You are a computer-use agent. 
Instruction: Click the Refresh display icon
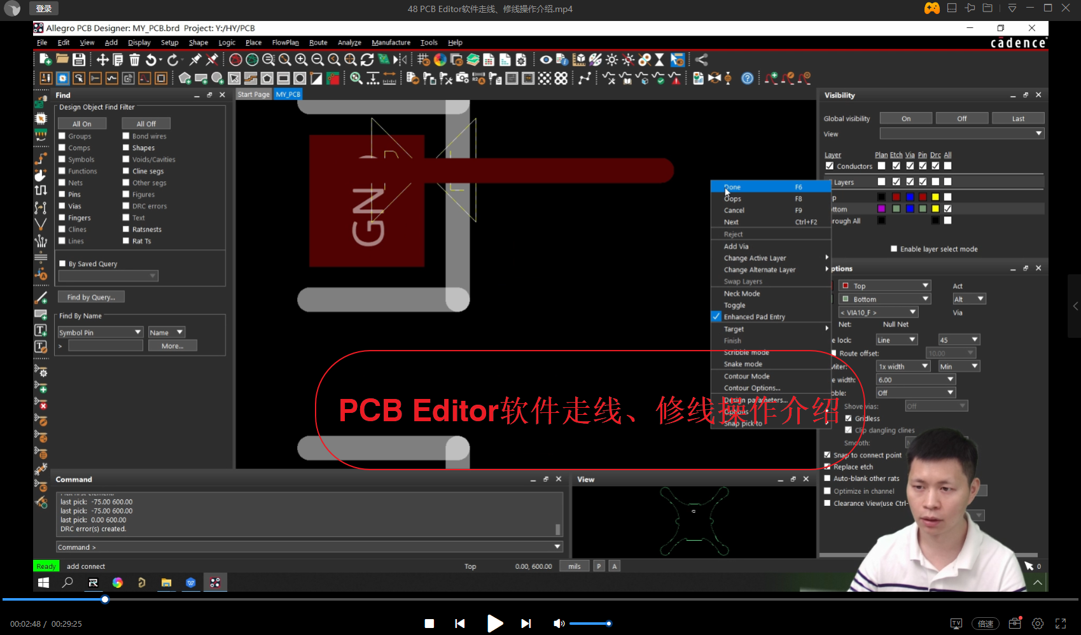(x=367, y=59)
